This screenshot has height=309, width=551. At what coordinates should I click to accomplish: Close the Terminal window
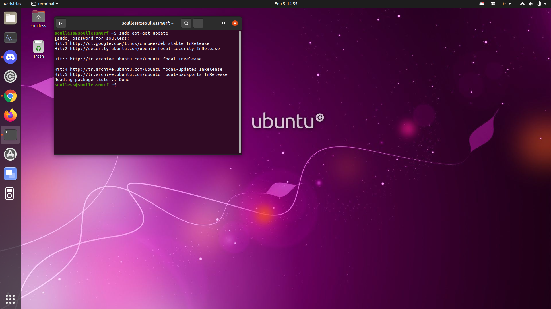[x=235, y=23]
